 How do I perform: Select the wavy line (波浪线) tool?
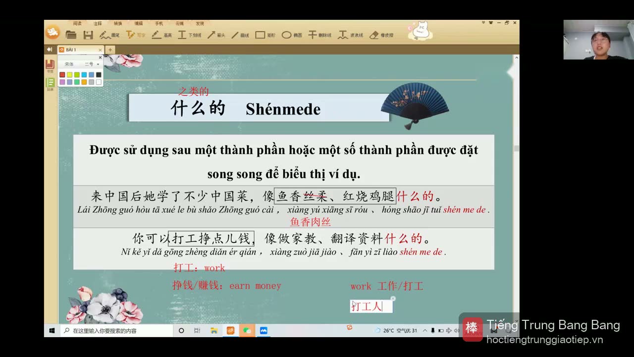[x=351, y=35]
